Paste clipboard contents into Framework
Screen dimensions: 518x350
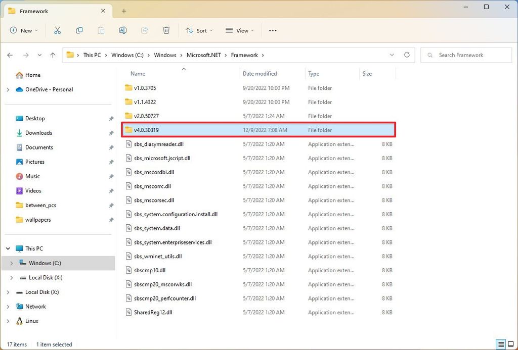tap(101, 30)
